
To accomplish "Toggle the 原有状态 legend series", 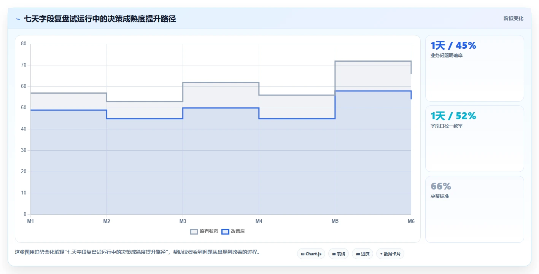I will click(204, 231).
